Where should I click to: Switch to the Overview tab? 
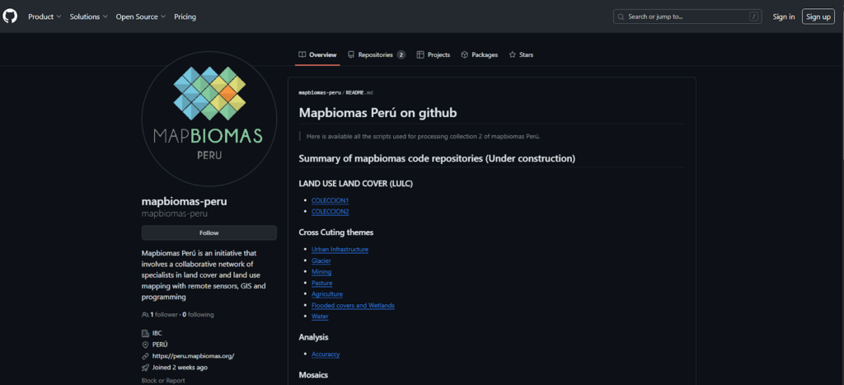pos(317,55)
